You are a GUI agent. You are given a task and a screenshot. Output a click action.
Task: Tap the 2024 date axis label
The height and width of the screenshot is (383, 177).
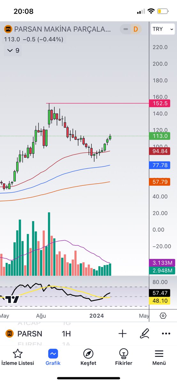coord(96,316)
